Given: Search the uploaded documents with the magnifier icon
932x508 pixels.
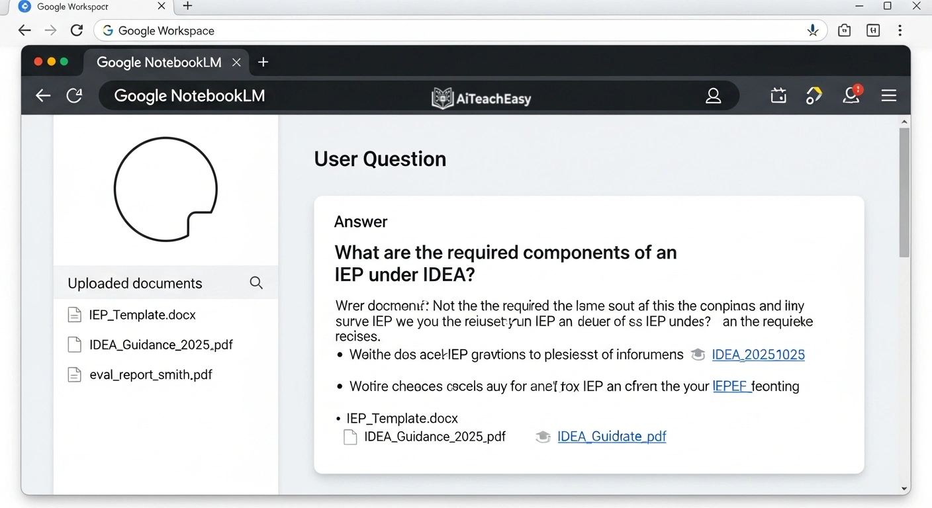Looking at the screenshot, I should tap(256, 283).
